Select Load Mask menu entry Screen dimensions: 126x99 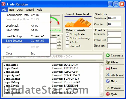(x=25, y=26)
